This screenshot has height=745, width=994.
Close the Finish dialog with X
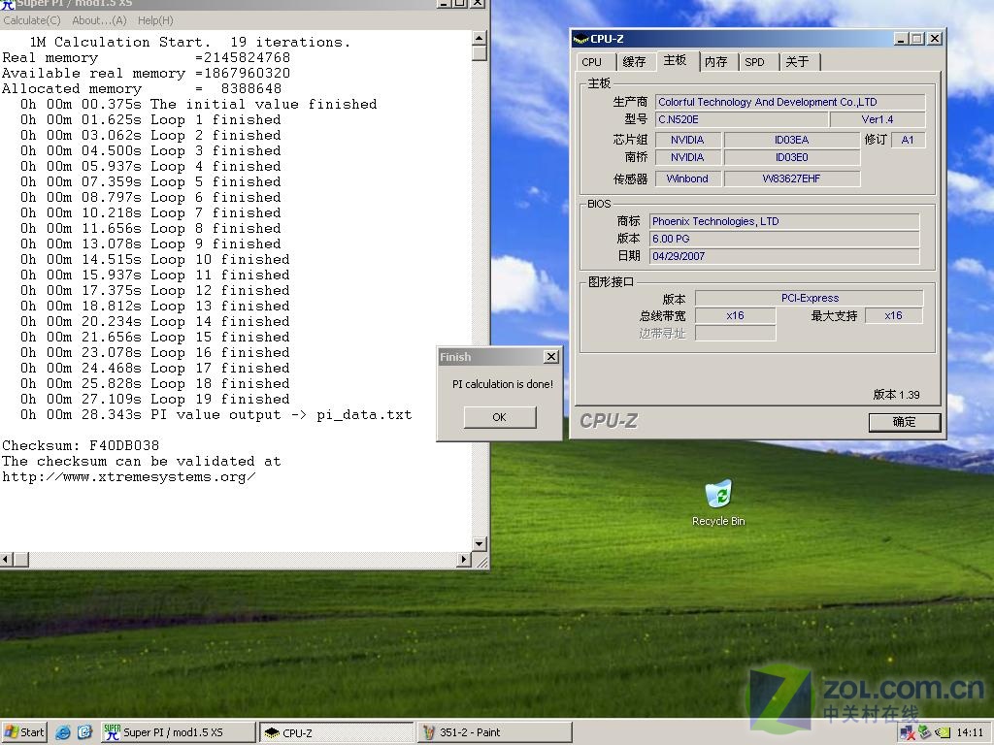[x=551, y=357]
